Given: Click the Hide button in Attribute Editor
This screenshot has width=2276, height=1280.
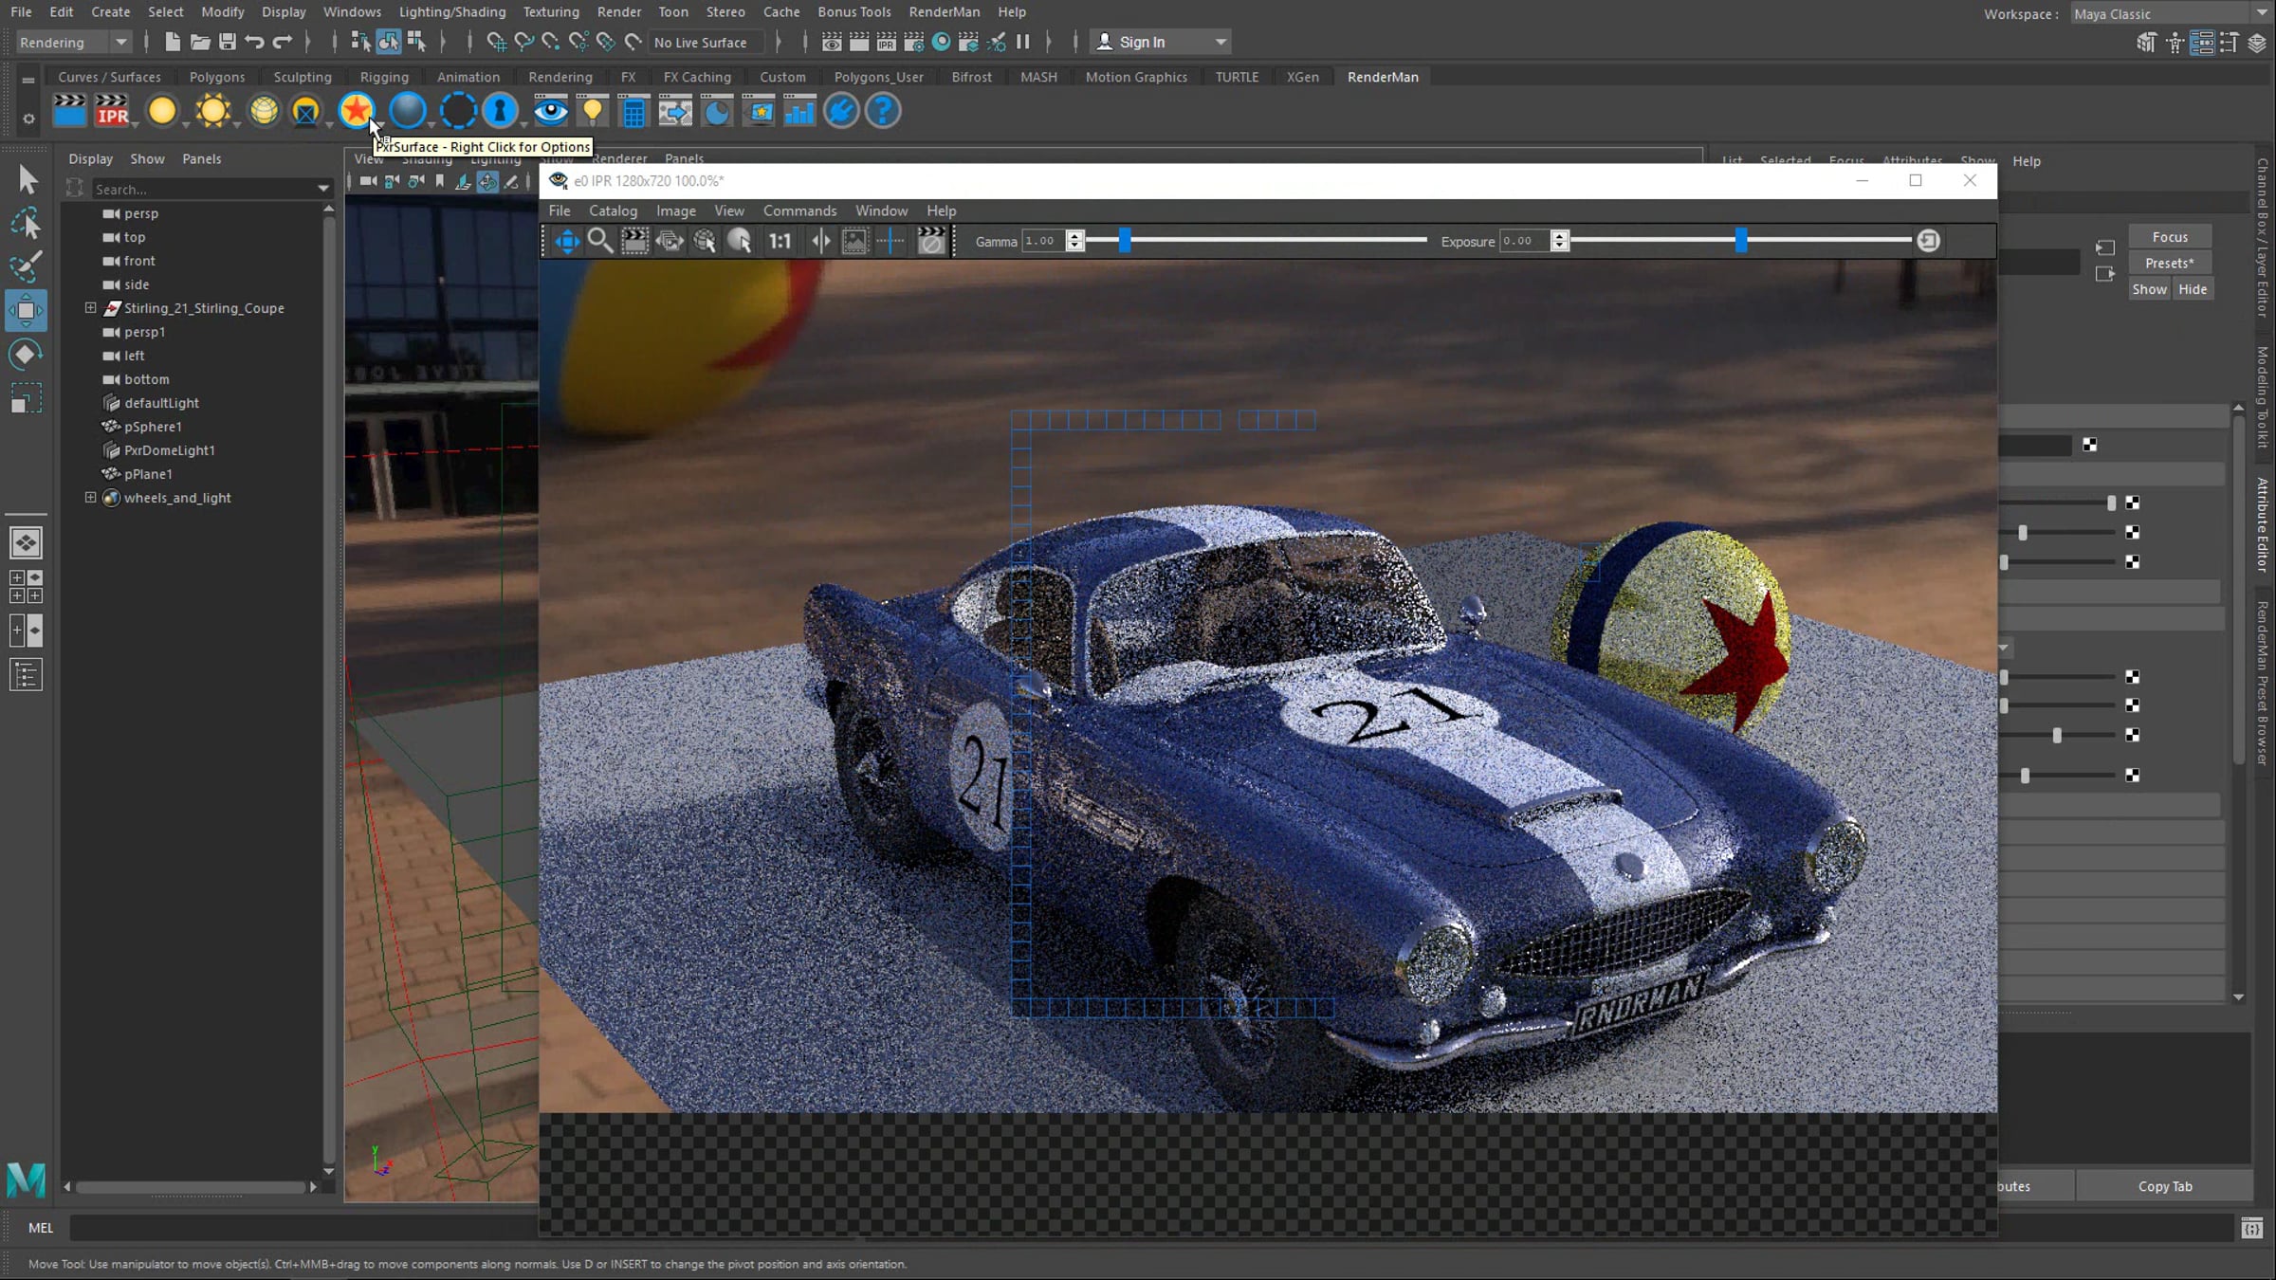Looking at the screenshot, I should coord(2193,289).
